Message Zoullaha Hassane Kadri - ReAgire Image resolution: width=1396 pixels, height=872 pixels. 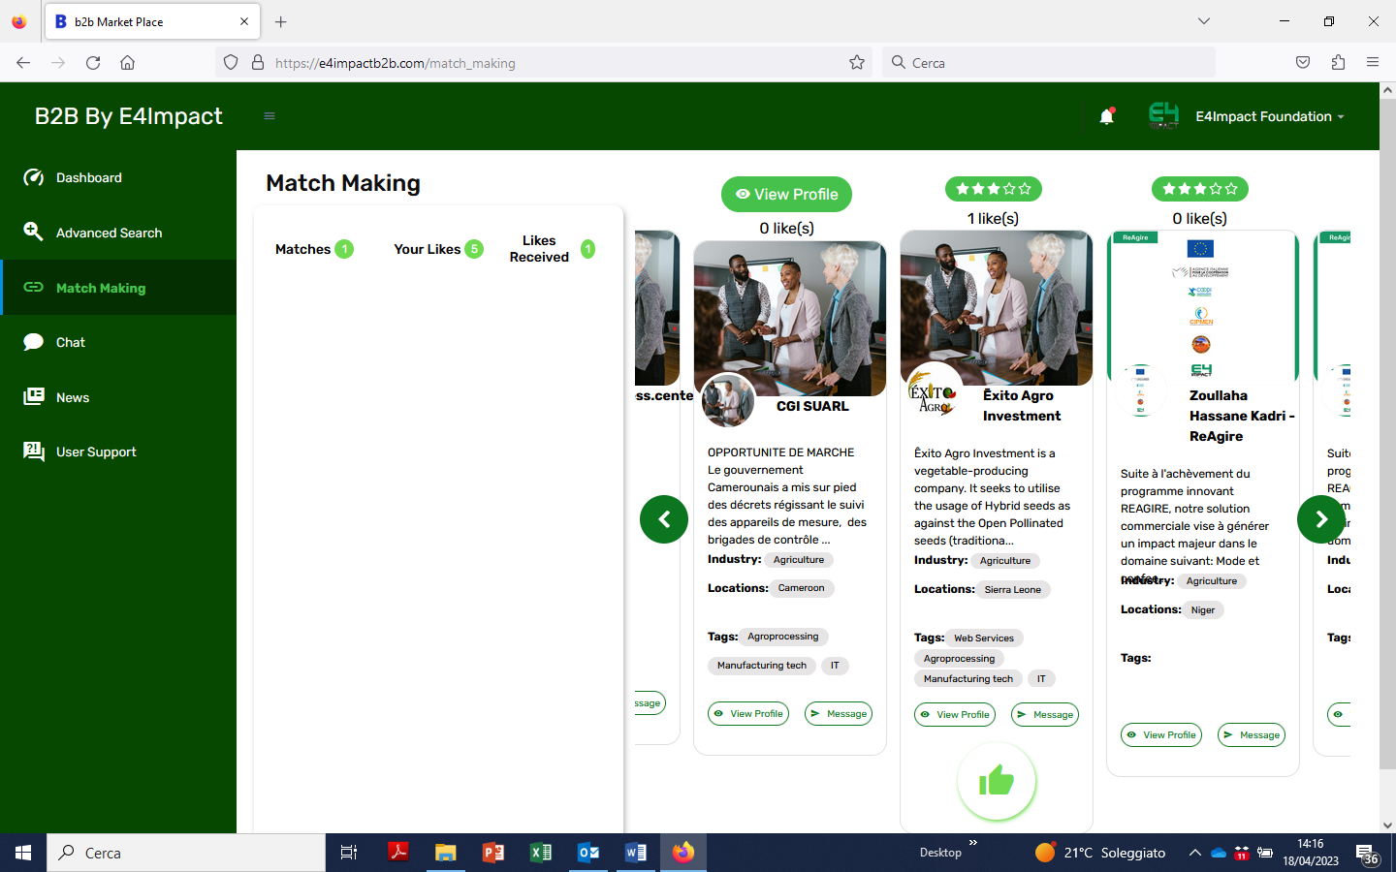[x=1252, y=735]
